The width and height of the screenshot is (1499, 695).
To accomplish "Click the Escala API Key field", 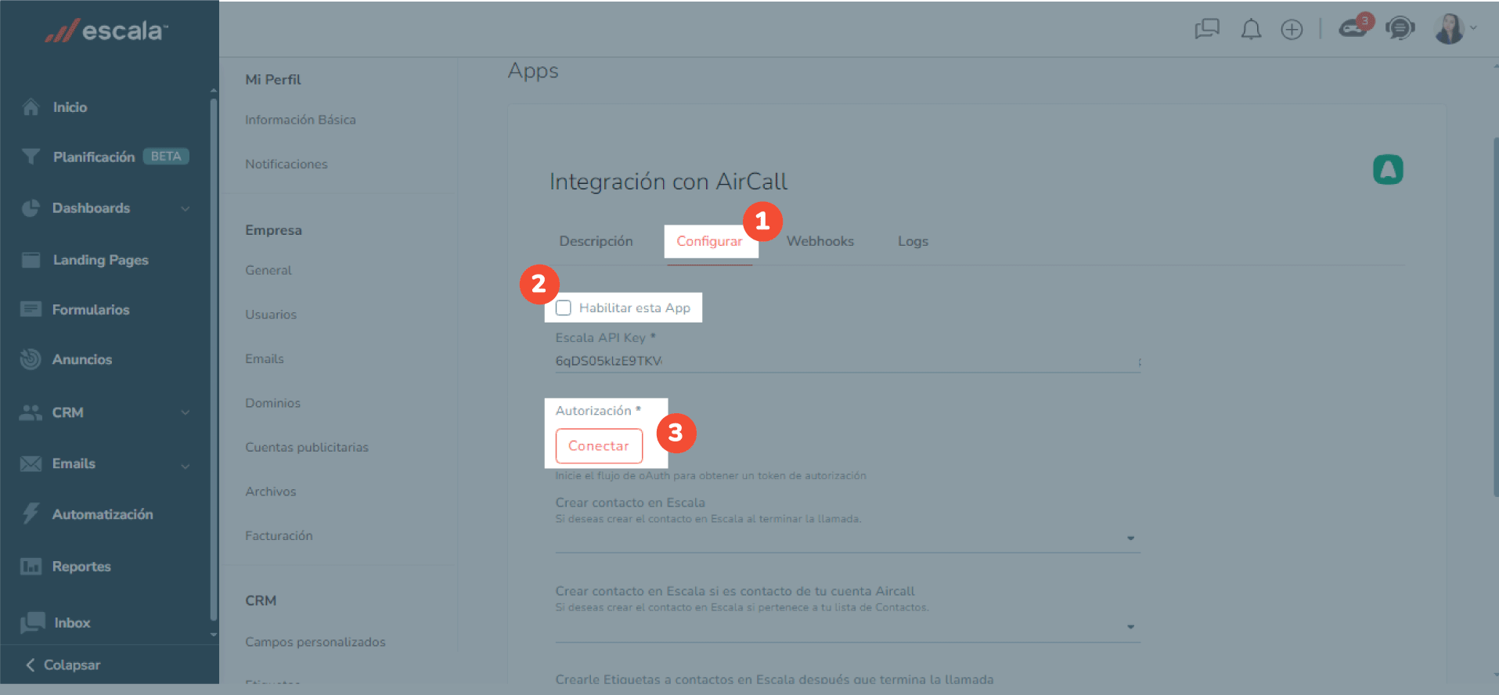I will pos(848,361).
